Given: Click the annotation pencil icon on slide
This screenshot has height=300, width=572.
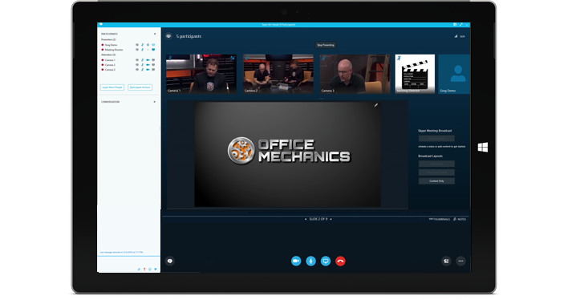Looking at the screenshot, I should tap(375, 105).
